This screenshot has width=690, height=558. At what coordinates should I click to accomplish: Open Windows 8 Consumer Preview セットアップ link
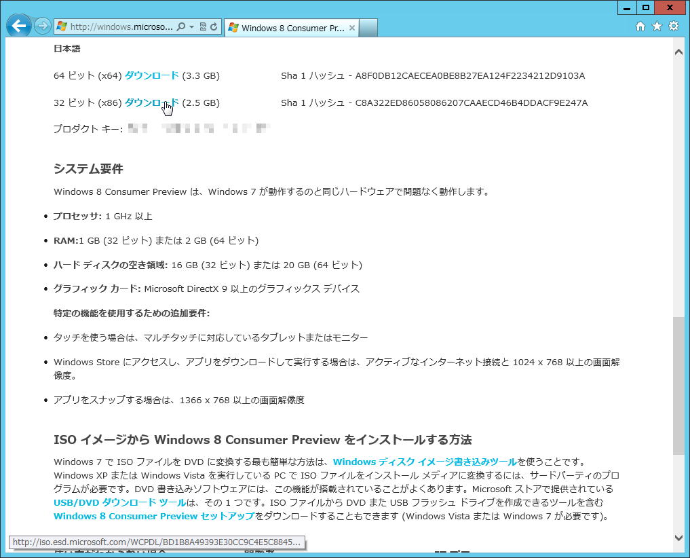coord(154,516)
